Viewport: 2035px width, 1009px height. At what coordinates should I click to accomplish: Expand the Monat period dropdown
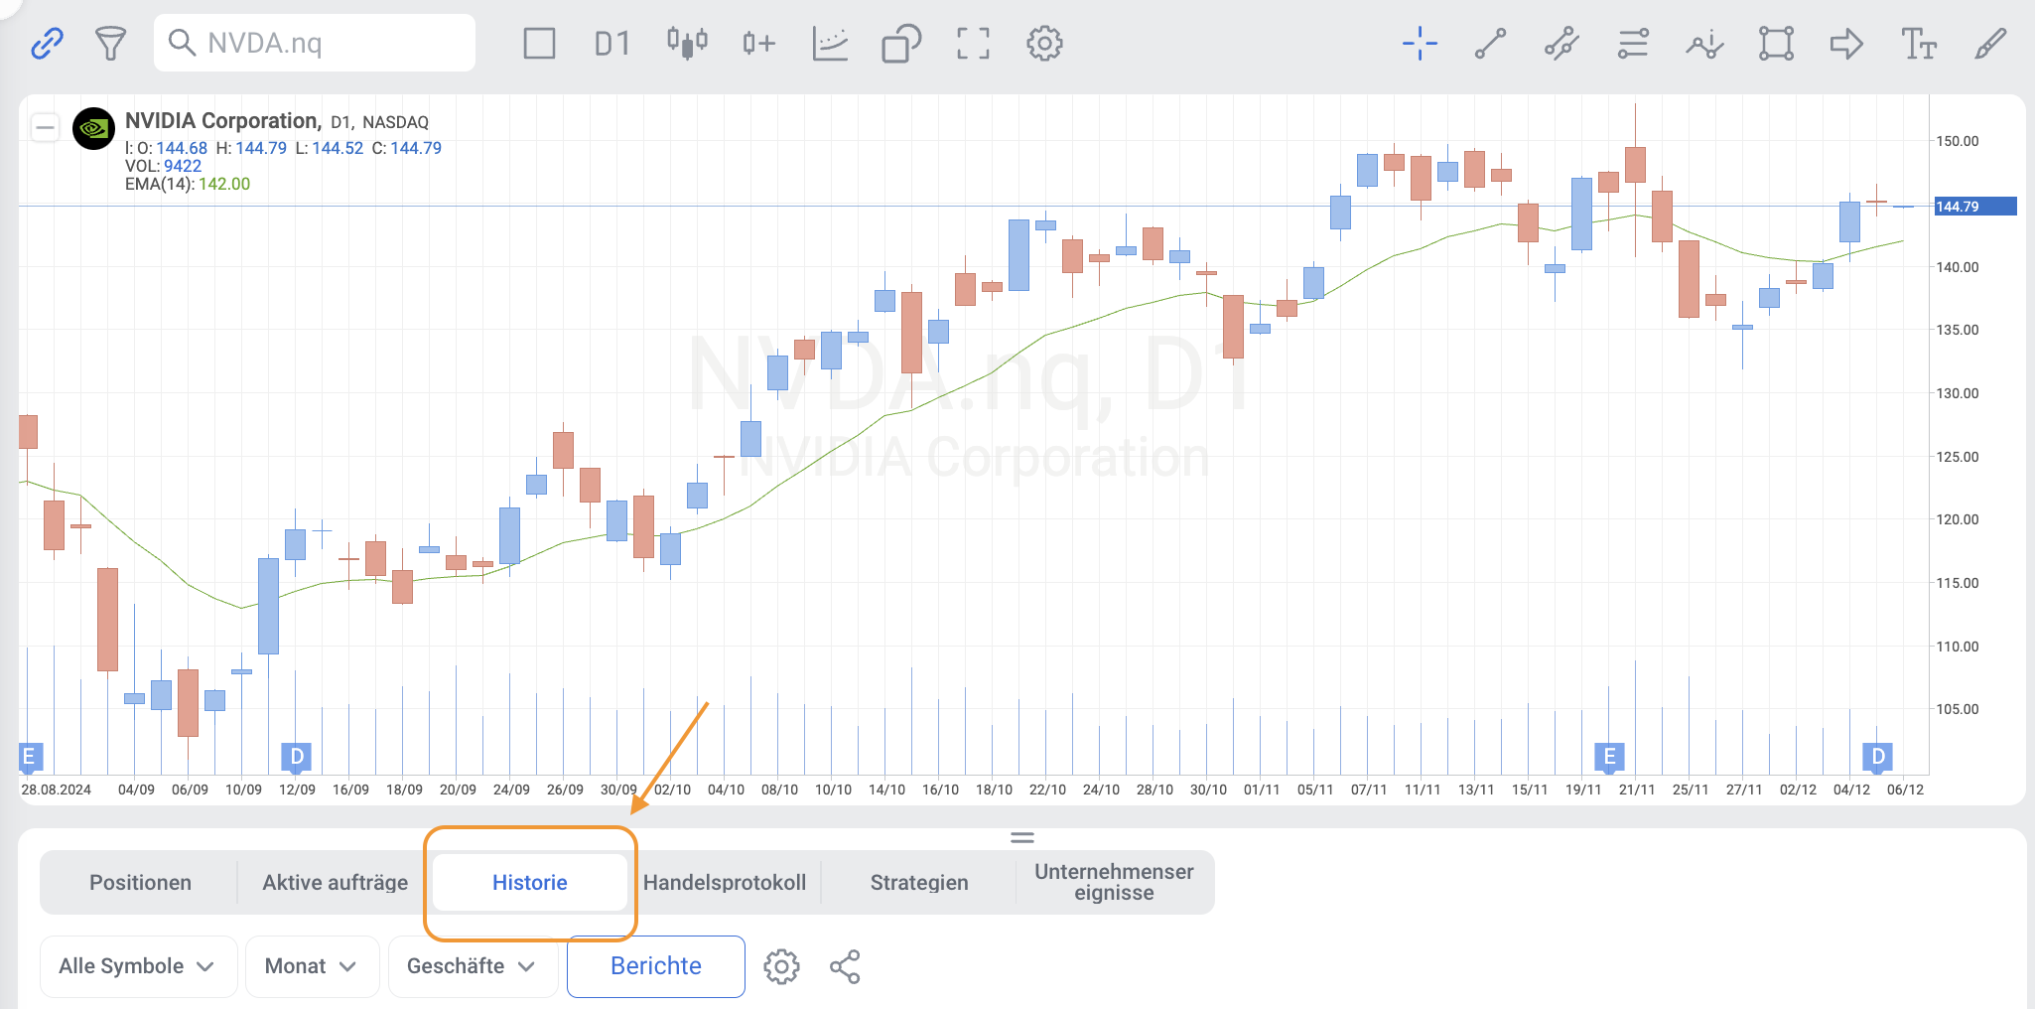pyautogui.click(x=312, y=966)
